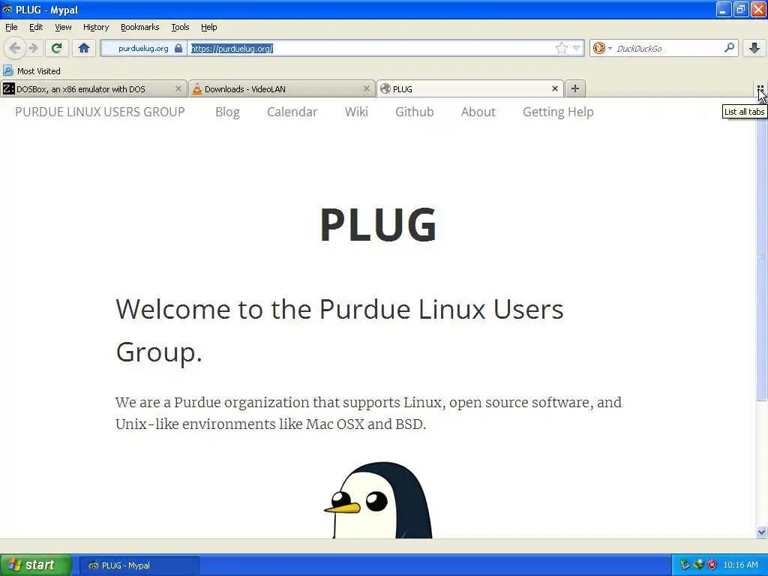Click the penguin mascot image
Screen dimensions: 768x576
coord(378,499)
